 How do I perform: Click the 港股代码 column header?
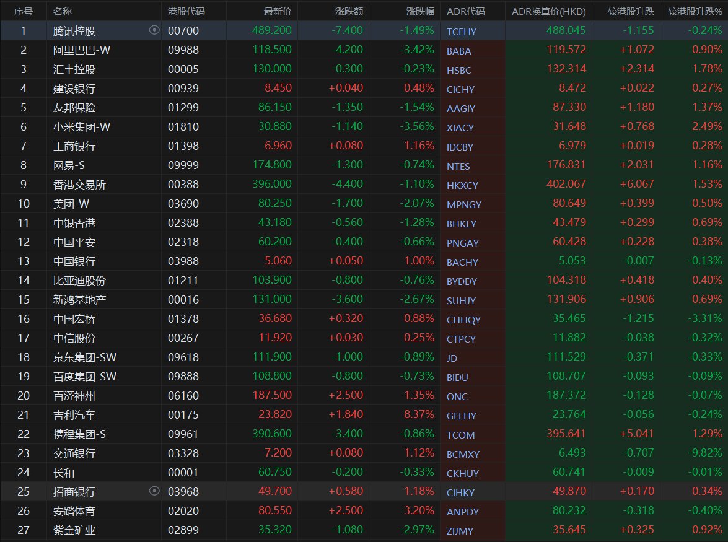[186, 11]
